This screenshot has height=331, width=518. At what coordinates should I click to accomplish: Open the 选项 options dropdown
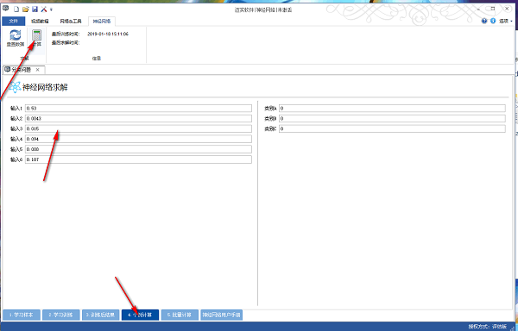tap(505, 21)
